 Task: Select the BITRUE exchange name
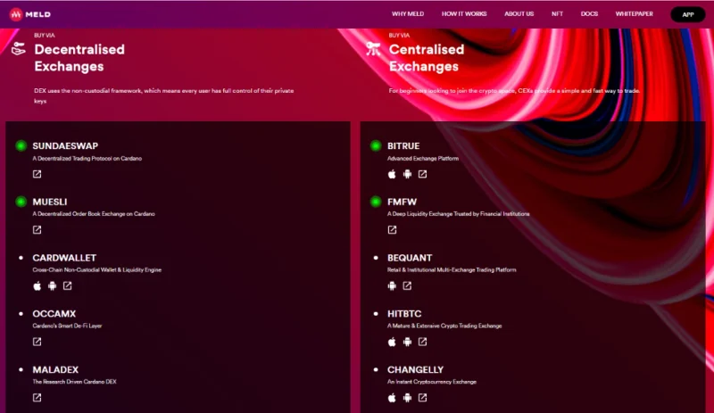[403, 145]
